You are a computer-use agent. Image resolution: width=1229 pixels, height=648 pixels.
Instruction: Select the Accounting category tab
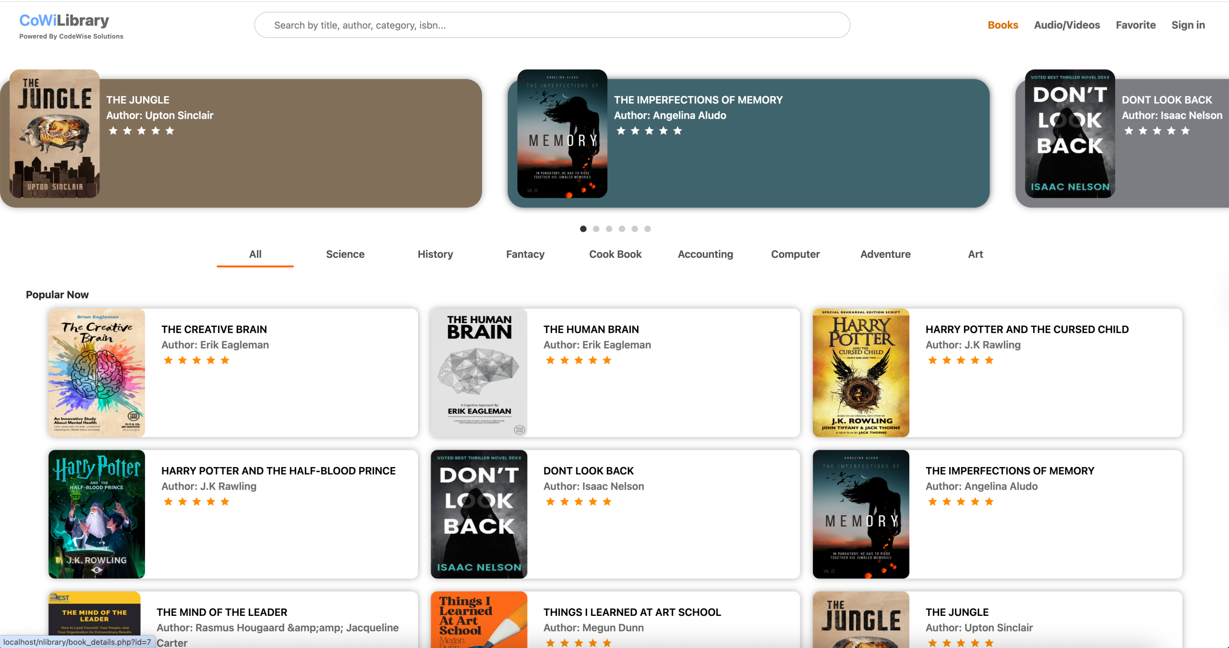click(x=705, y=254)
